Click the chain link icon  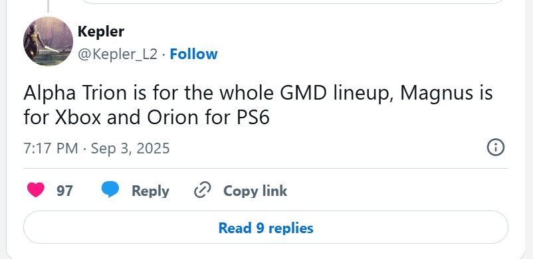pos(203,190)
